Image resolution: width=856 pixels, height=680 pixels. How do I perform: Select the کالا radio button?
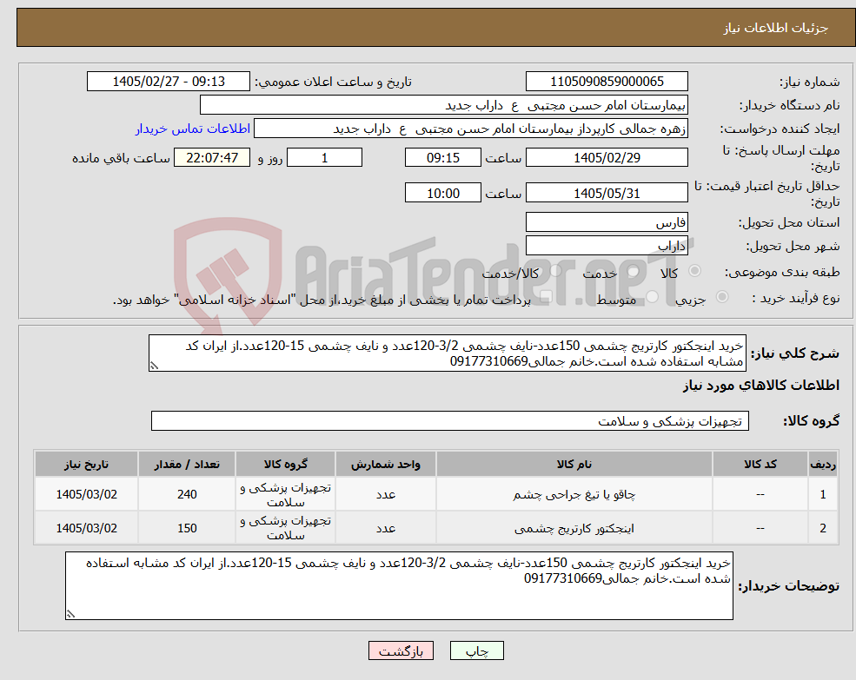pyautogui.click(x=695, y=271)
